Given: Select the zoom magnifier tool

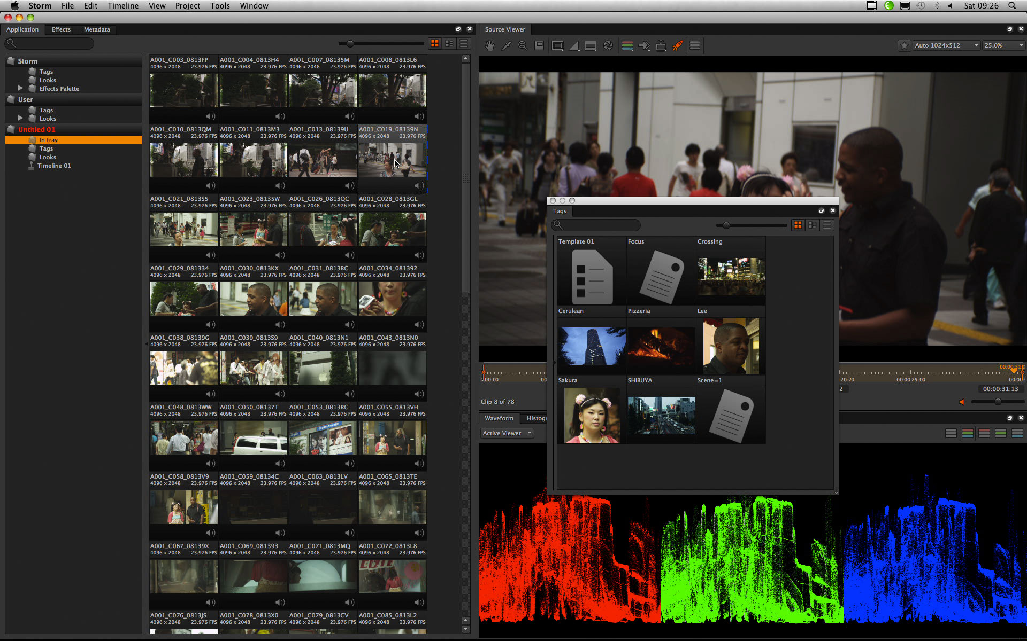Looking at the screenshot, I should pos(523,46).
